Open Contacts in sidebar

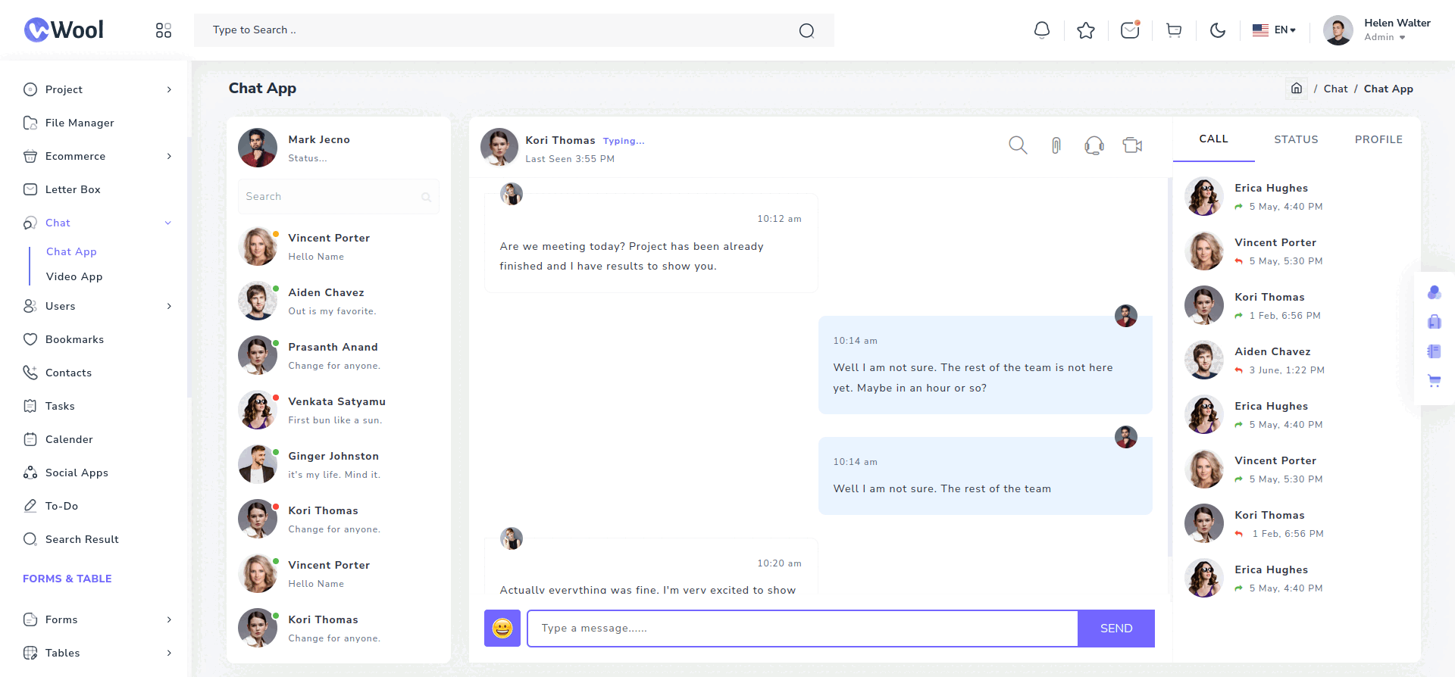pos(97,373)
